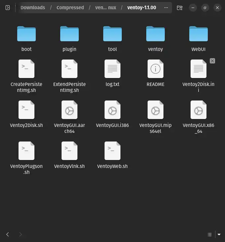Screen dimensions: 225x242
Task: Click the X badge on Ventoy2Disk.ini
Action: pyautogui.click(x=212, y=61)
